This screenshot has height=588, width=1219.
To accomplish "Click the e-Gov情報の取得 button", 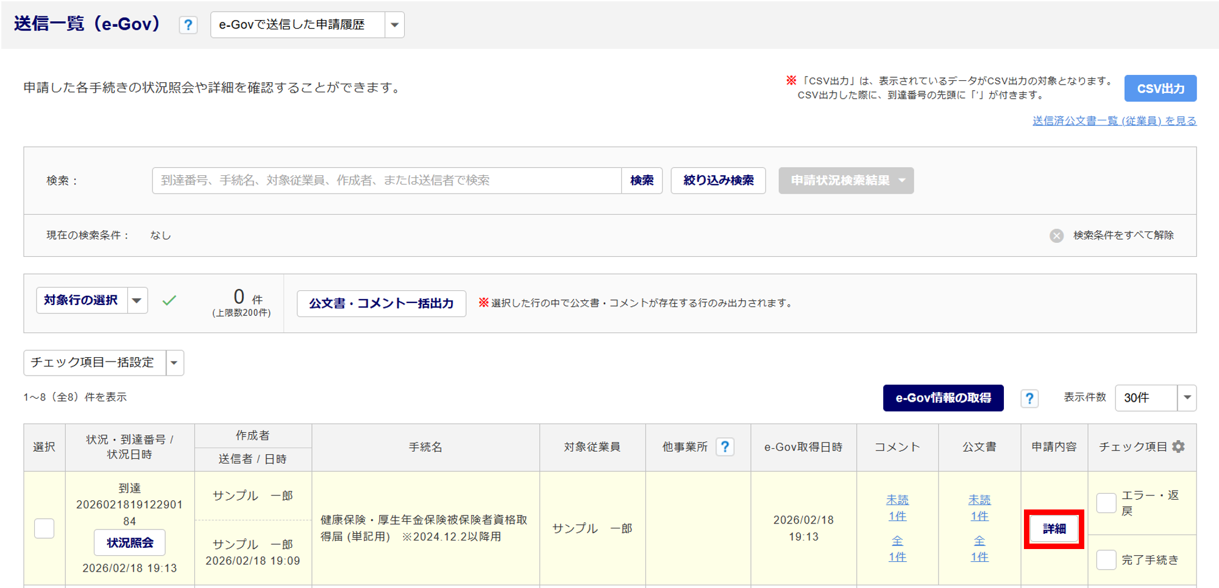I will coord(943,398).
